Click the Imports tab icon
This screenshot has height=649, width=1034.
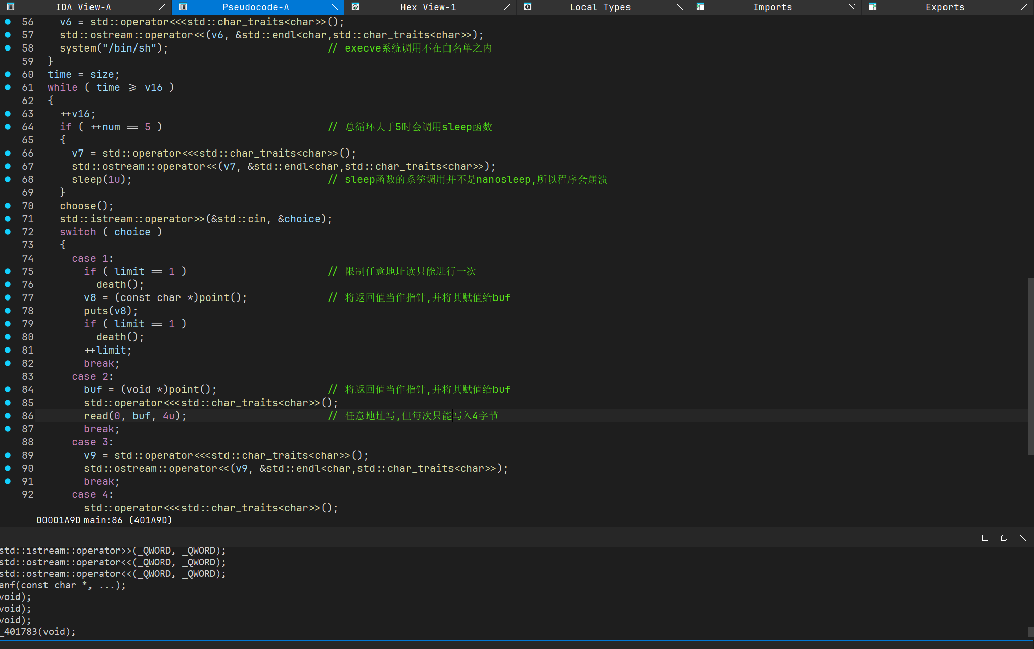[x=700, y=7]
